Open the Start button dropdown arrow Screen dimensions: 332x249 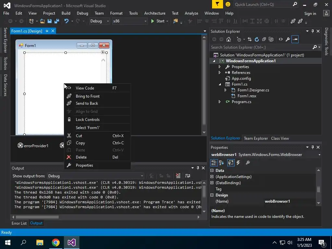[167, 21]
